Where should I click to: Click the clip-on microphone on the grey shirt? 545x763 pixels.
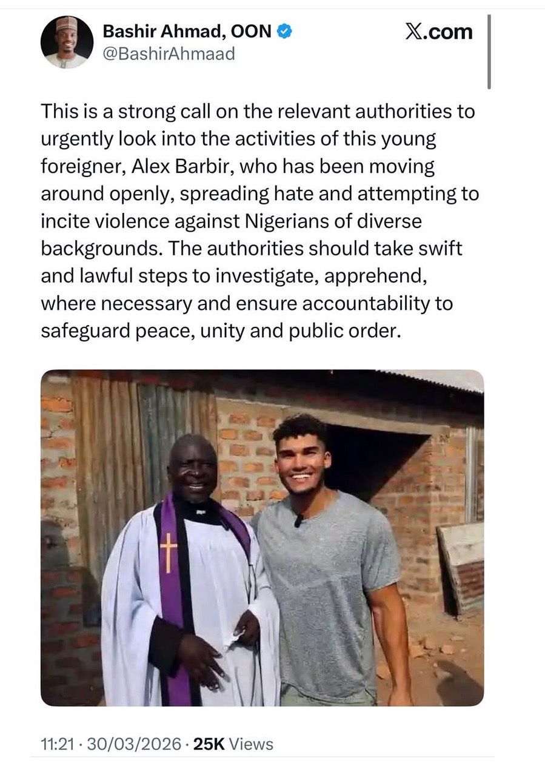pyautogui.click(x=298, y=520)
